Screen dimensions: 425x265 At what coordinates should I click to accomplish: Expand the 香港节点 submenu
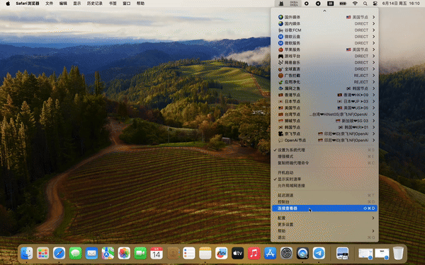click(x=324, y=95)
